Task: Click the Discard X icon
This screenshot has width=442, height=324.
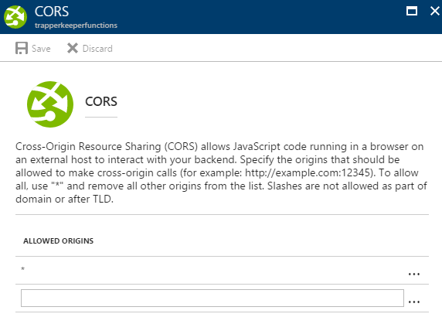Action: [x=73, y=48]
